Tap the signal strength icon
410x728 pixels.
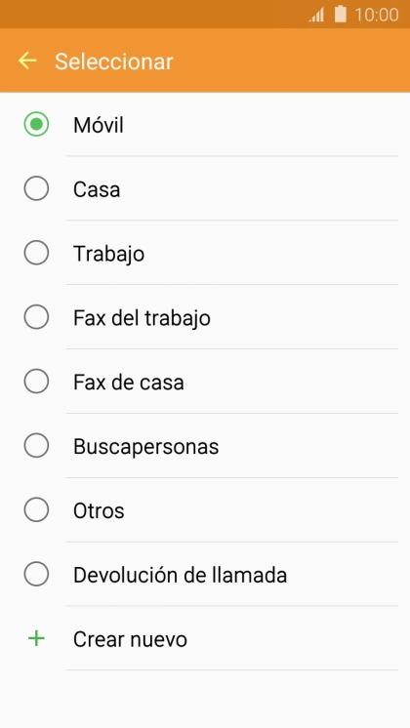[316, 16]
